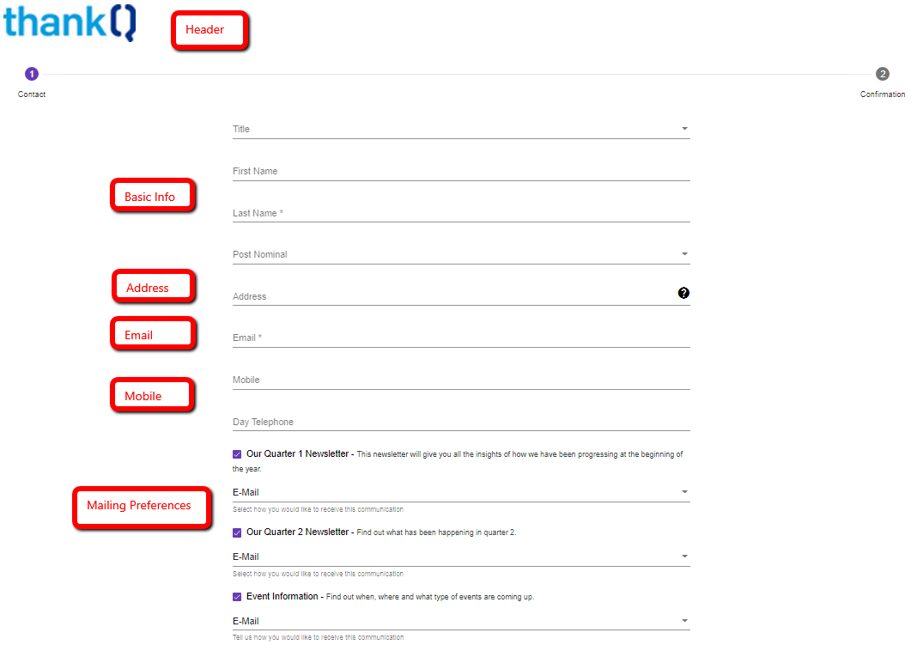Viewport: 911px width, 657px height.
Task: Open the Title dropdown
Action: [x=460, y=129]
